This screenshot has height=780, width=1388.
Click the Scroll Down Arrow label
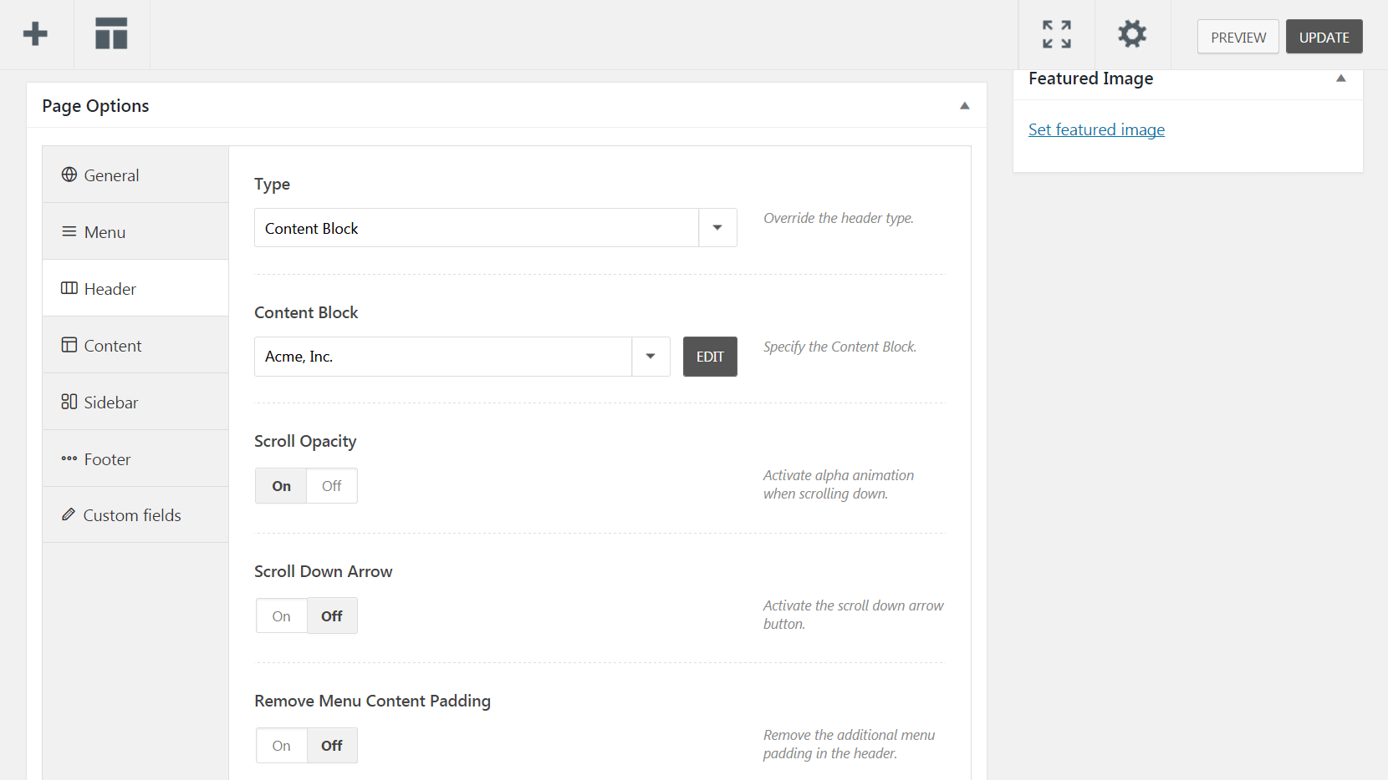[323, 571]
